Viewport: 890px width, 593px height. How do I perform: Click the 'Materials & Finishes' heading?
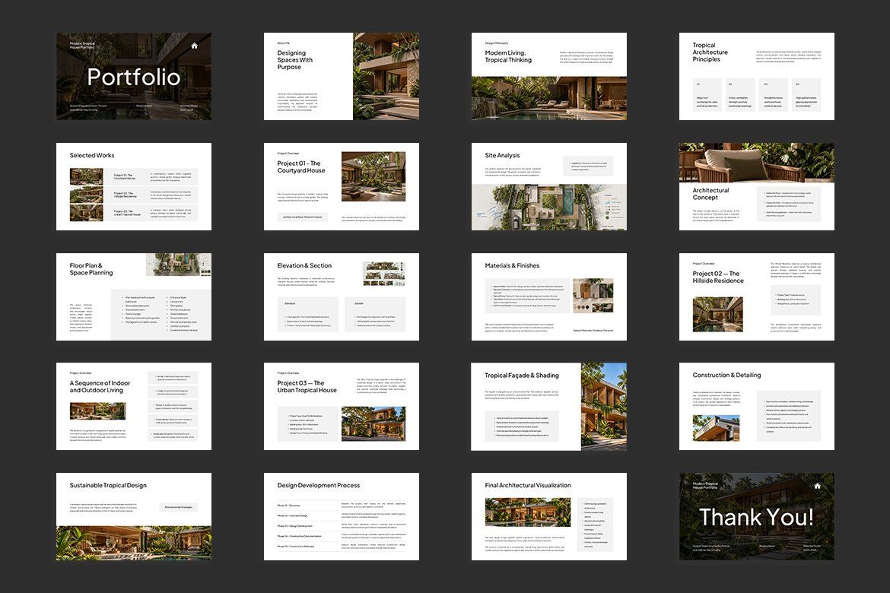[x=512, y=265]
